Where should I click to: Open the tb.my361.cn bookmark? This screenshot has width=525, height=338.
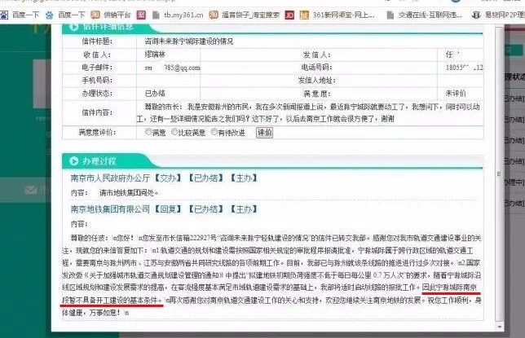178,15
